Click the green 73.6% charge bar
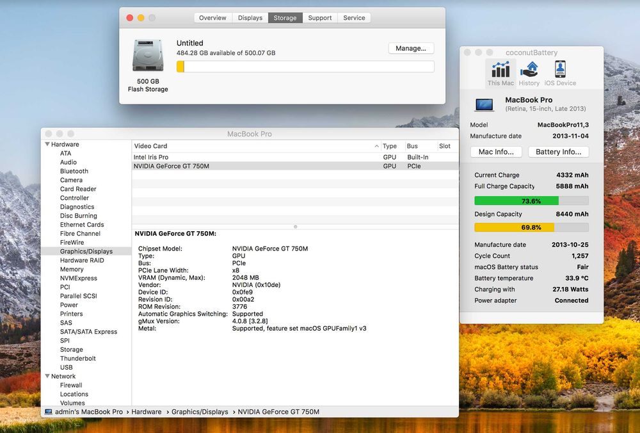The height and width of the screenshot is (433, 640). coord(531,200)
